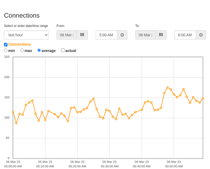Click the lowest data point near 87

[x=16, y=123]
